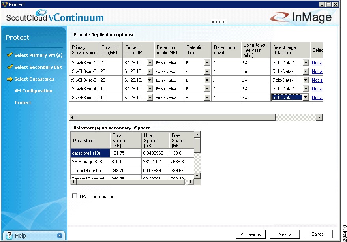This screenshot has width=347, height=242.
Task: Open Process server IP dropdown for t9-w2k8-src-5
Action: click(x=150, y=98)
